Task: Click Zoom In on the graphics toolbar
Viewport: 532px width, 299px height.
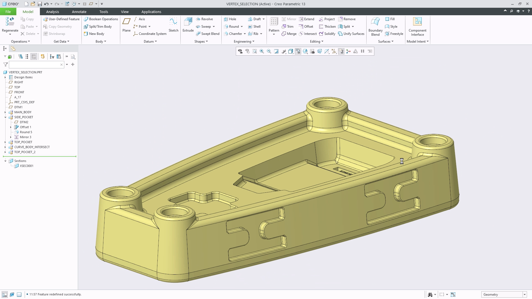Action: click(x=262, y=51)
